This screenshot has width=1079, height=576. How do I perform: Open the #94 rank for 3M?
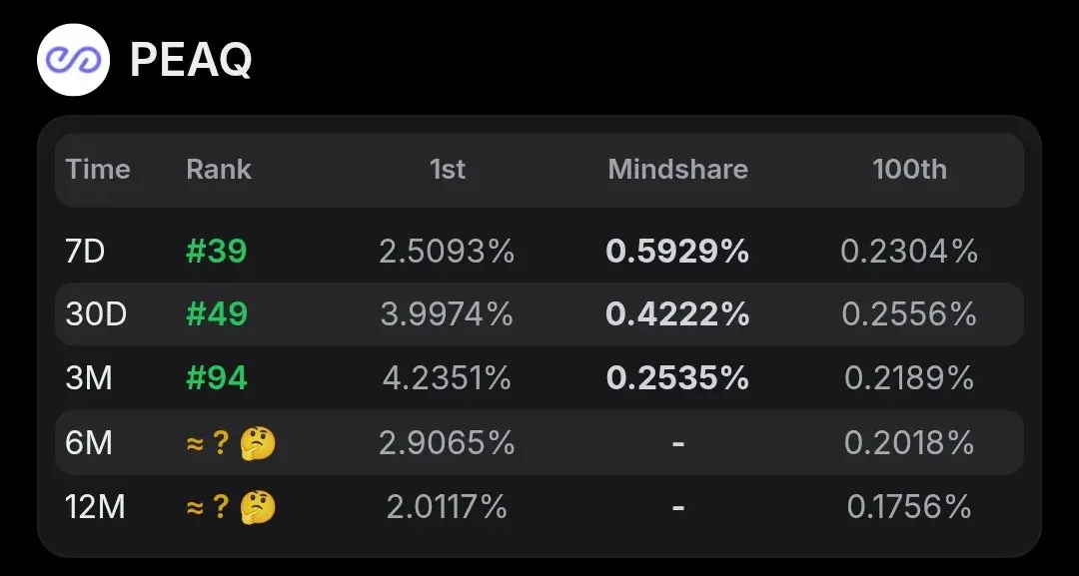[x=217, y=378]
